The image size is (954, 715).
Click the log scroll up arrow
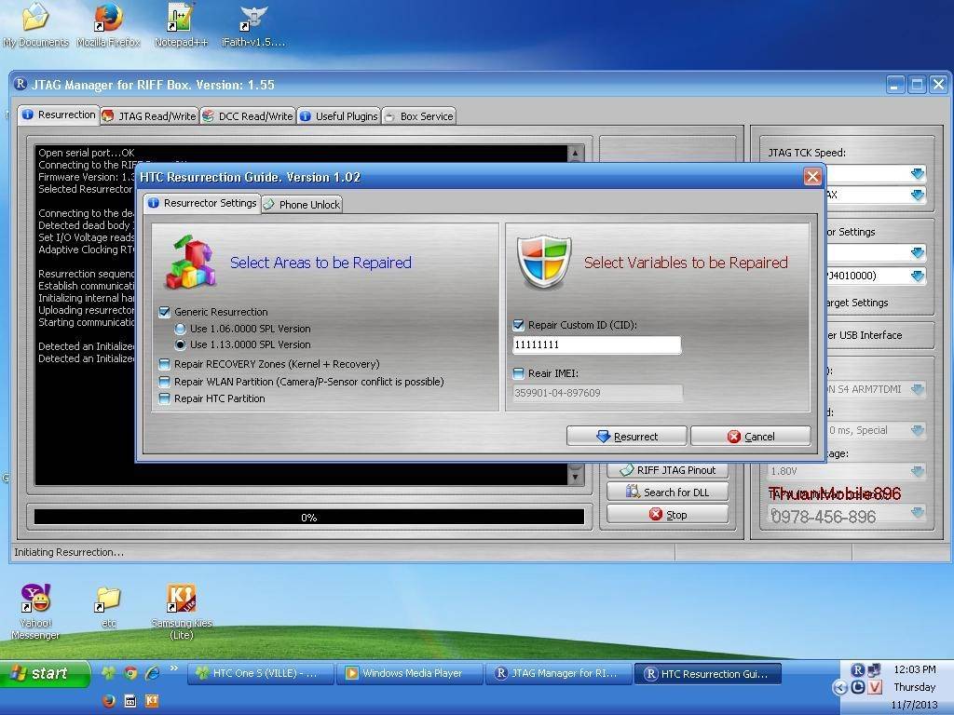point(575,154)
